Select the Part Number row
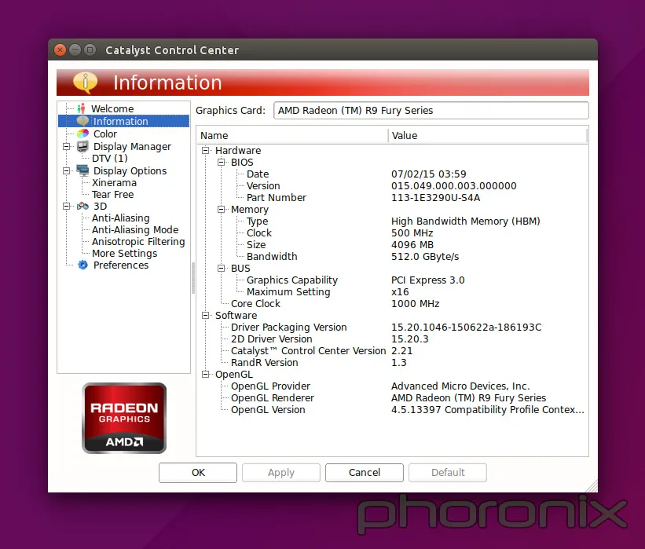Viewport: 645px width, 549px height. (393, 197)
